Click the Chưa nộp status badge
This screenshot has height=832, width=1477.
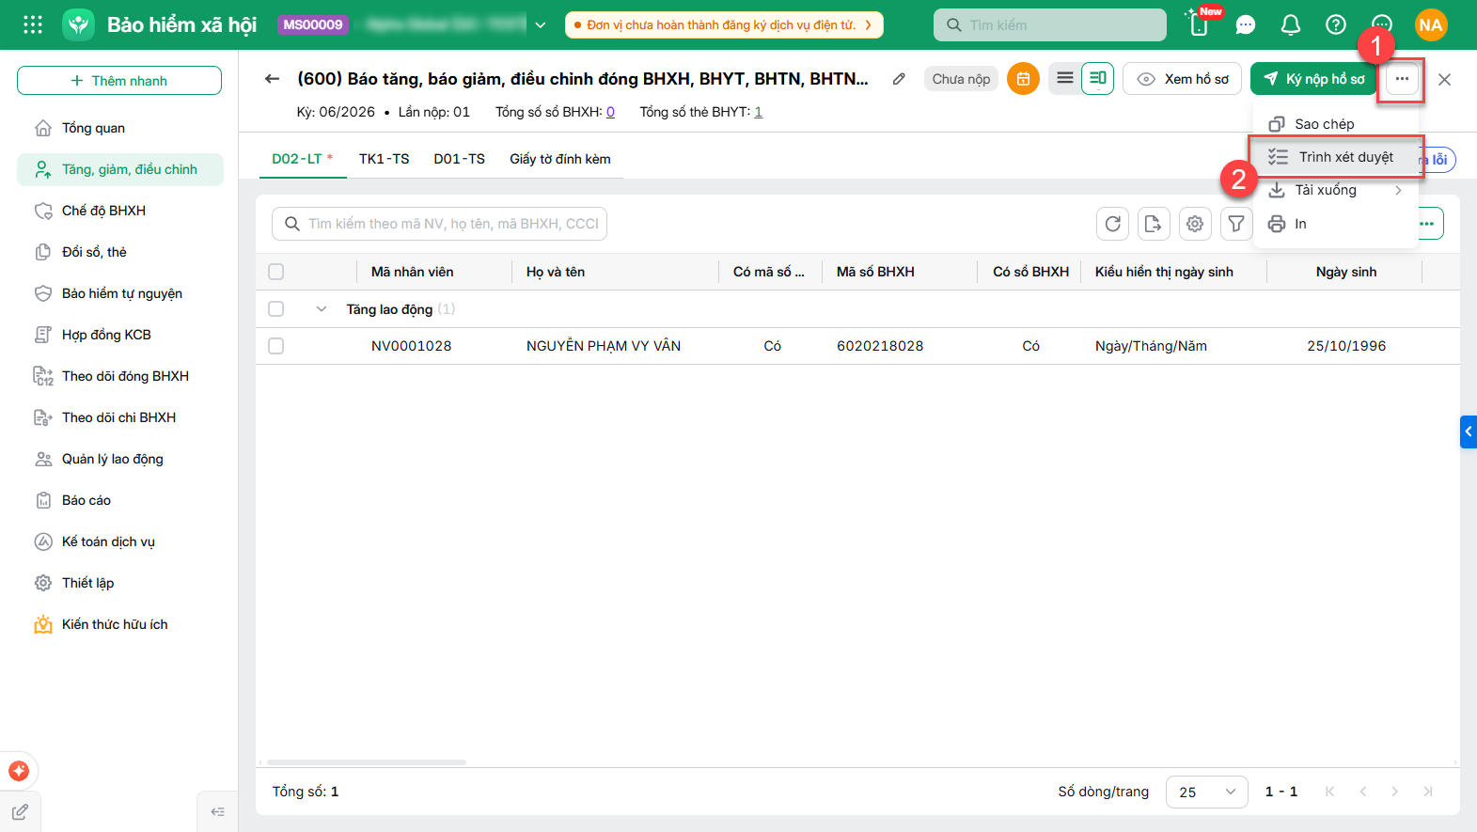(961, 79)
